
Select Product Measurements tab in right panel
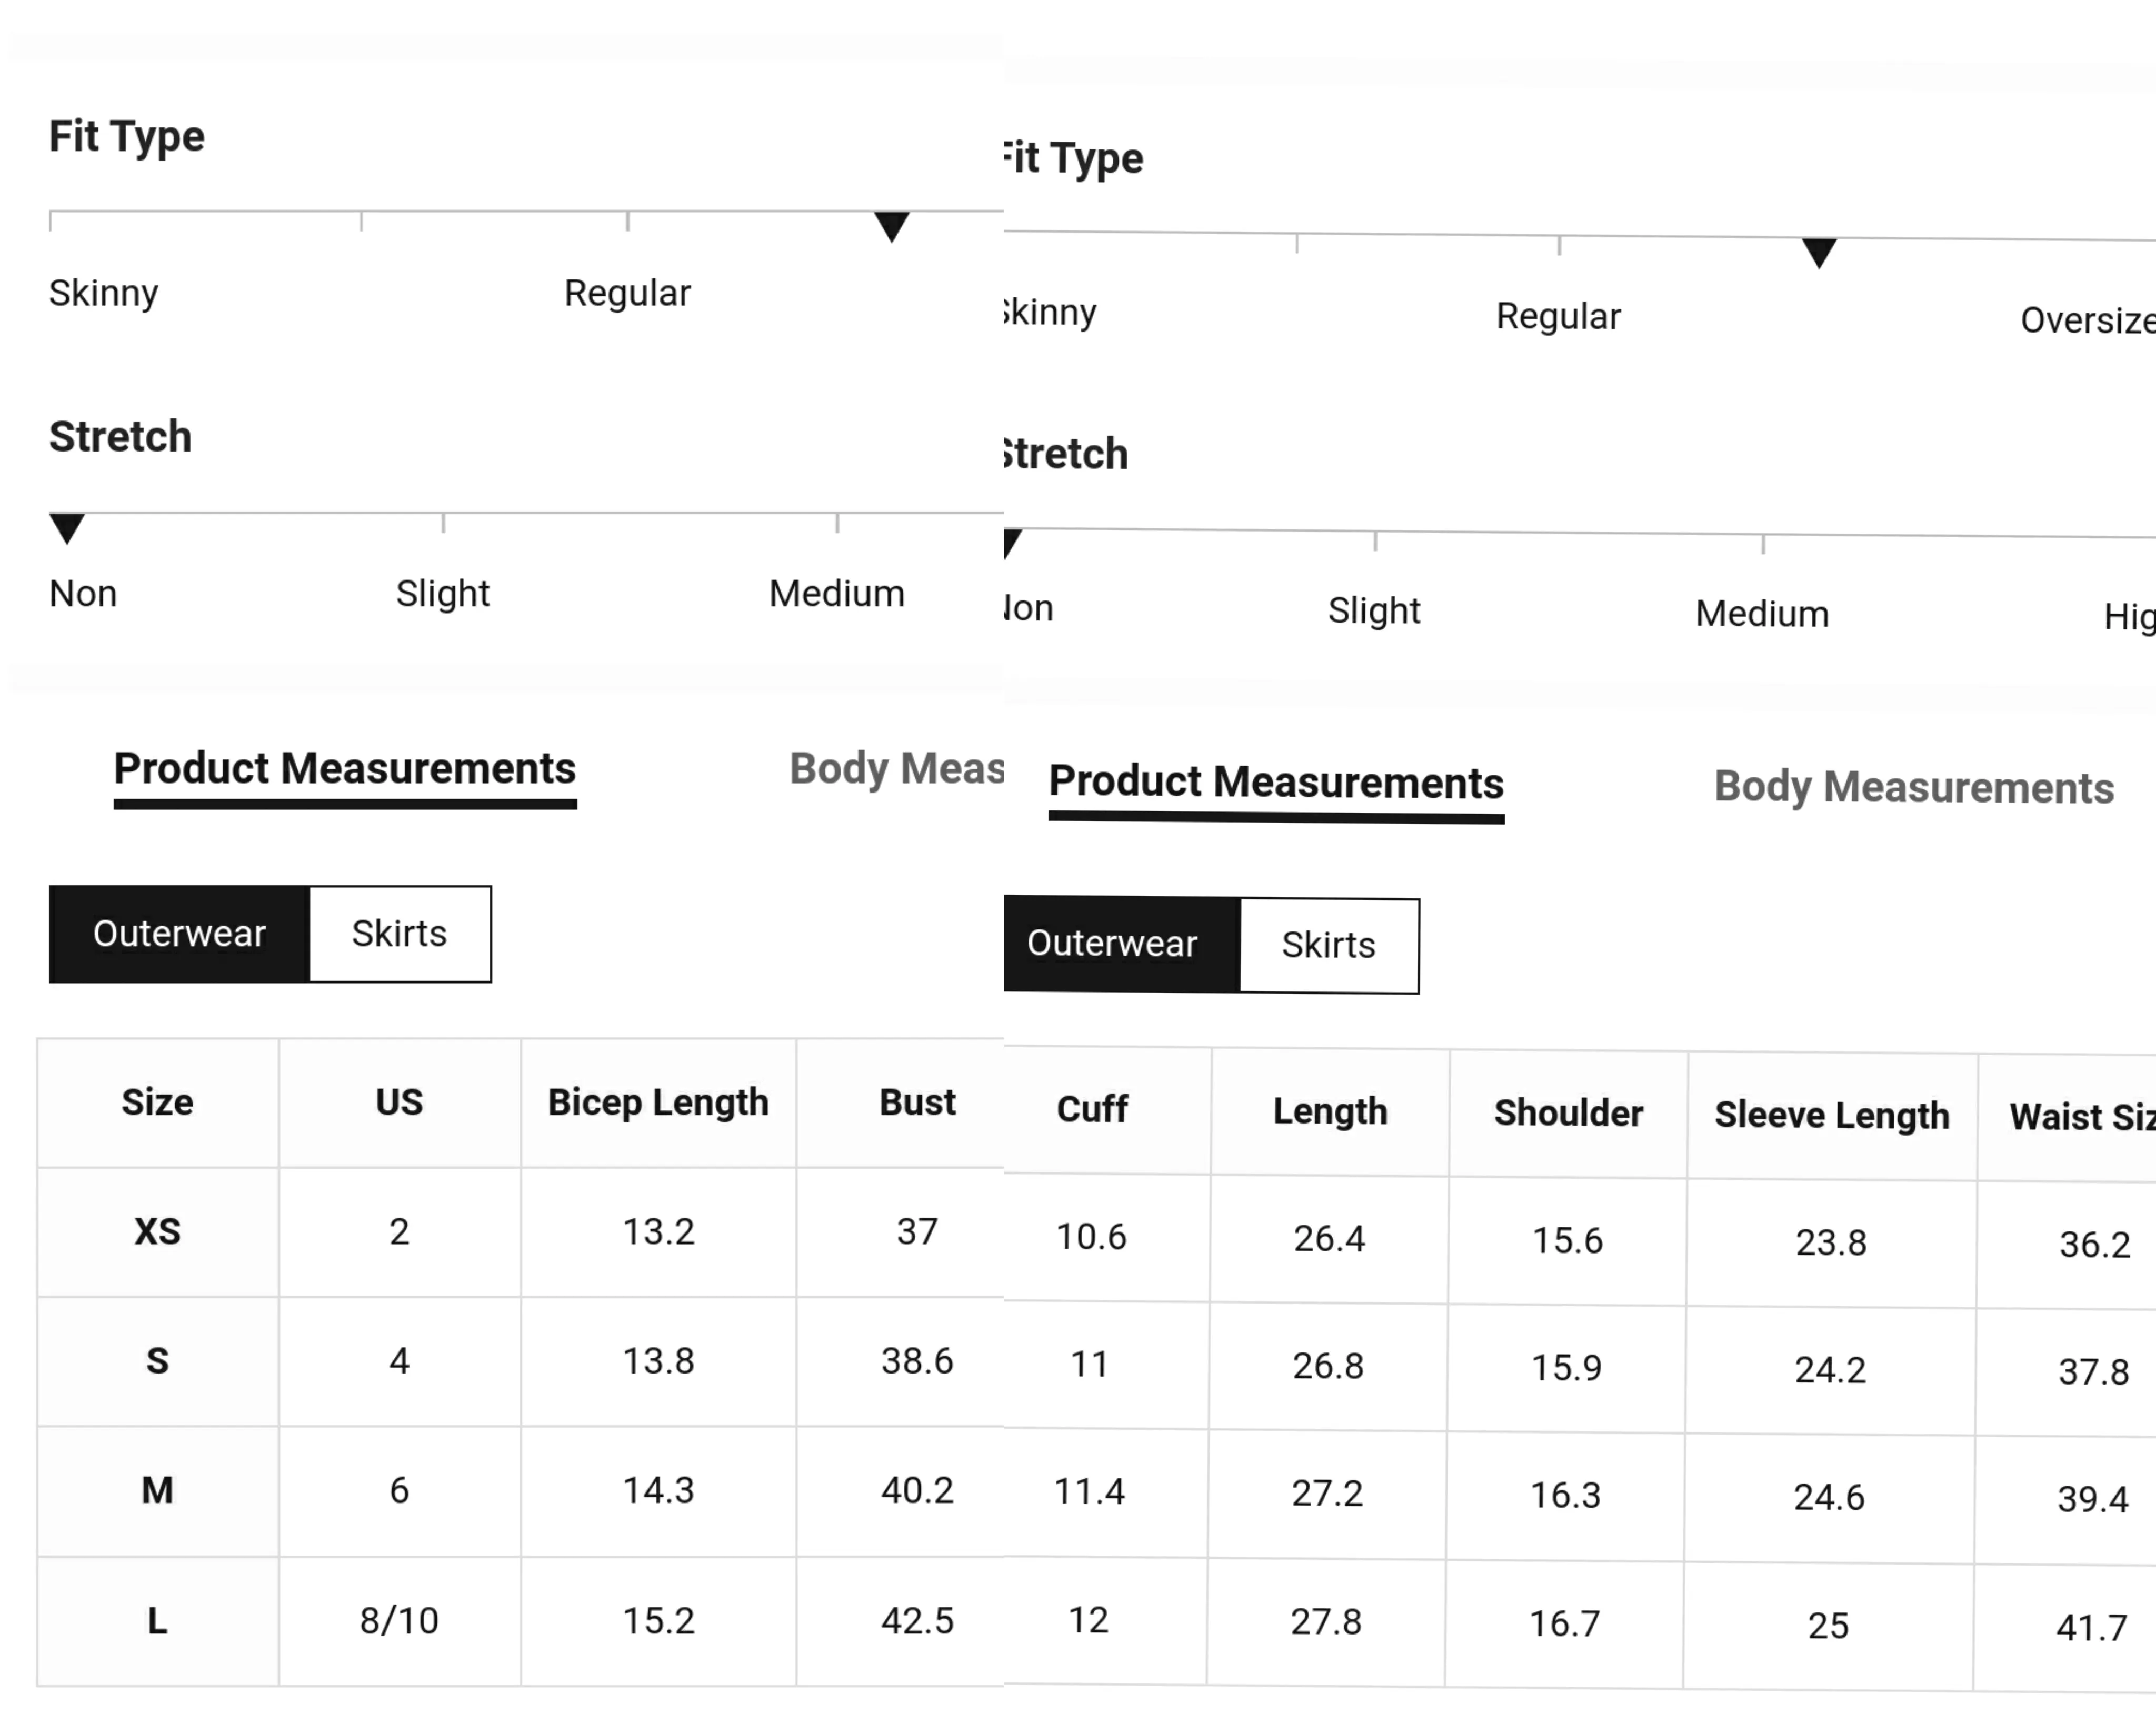point(1276,782)
